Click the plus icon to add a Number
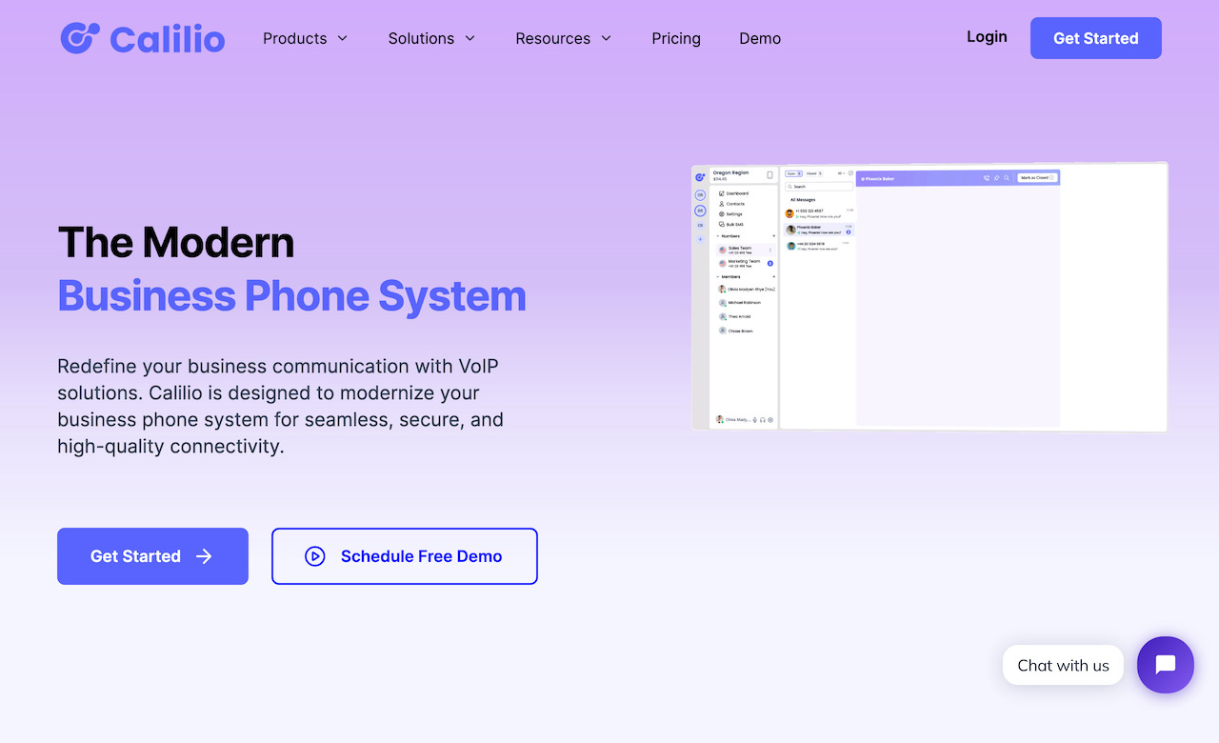 [x=773, y=236]
